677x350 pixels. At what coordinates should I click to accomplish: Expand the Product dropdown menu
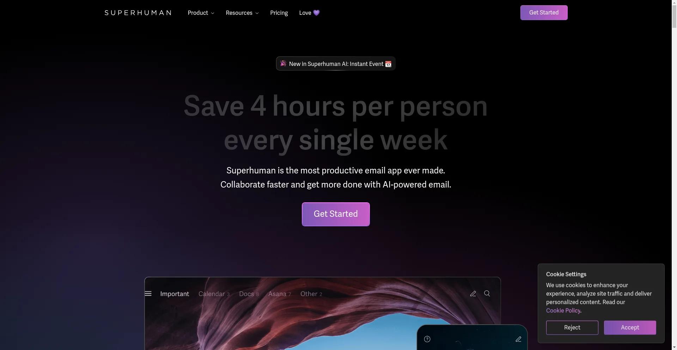201,13
